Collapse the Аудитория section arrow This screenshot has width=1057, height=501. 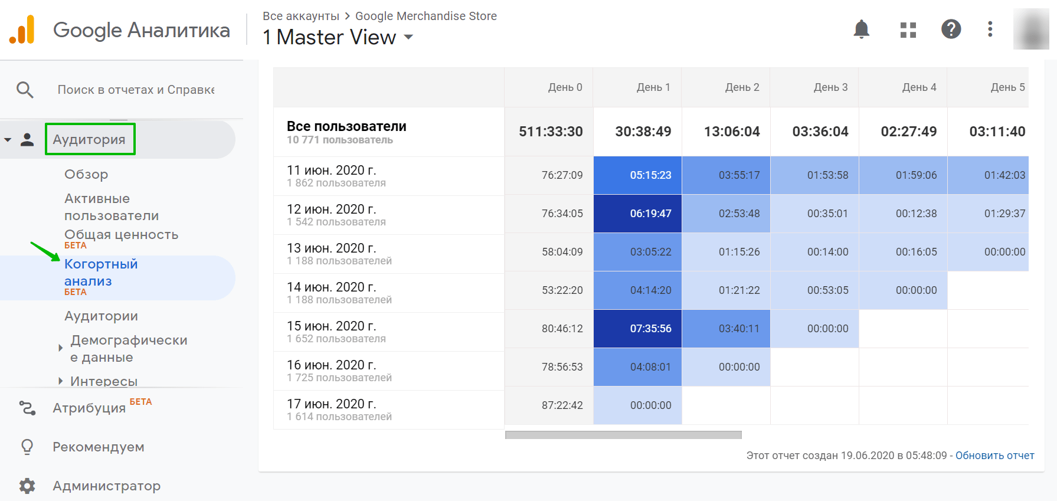pos(8,140)
